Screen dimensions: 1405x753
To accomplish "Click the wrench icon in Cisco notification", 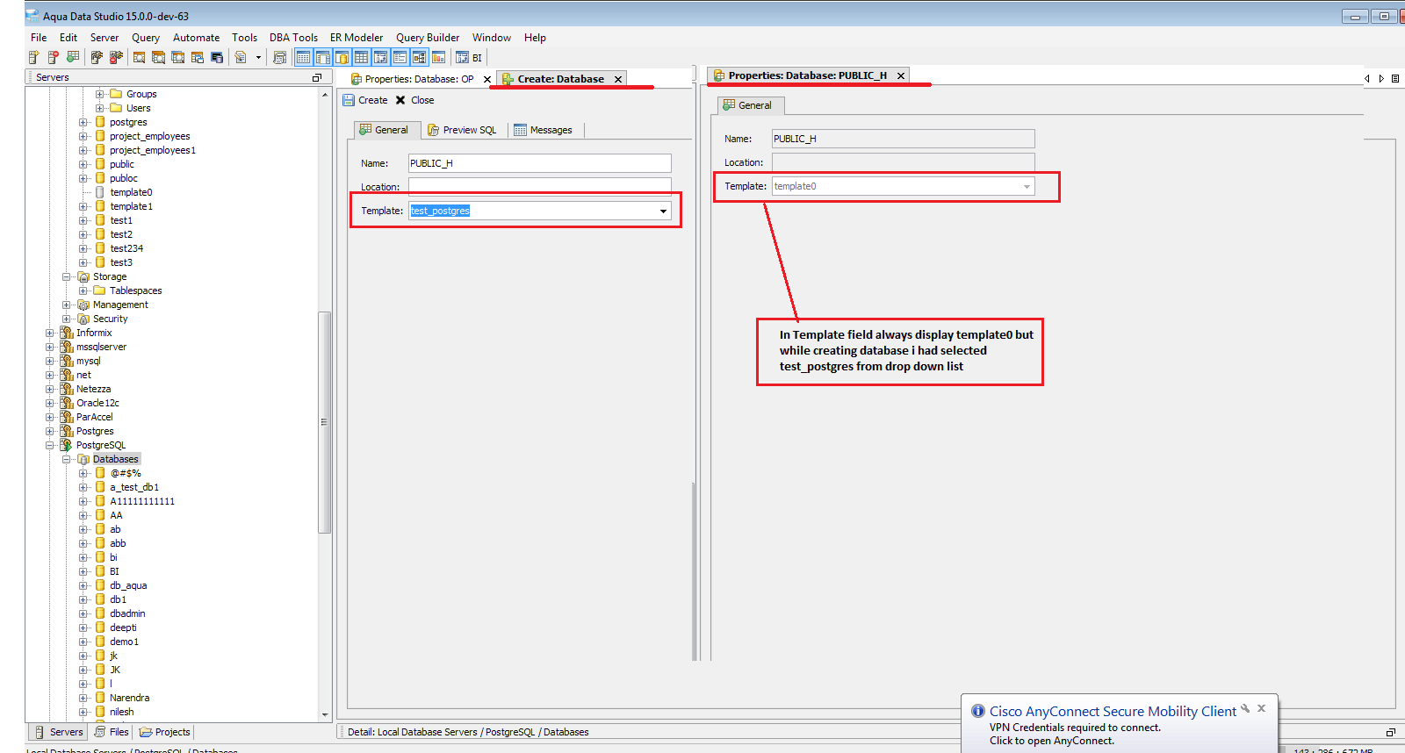I will coord(1245,708).
